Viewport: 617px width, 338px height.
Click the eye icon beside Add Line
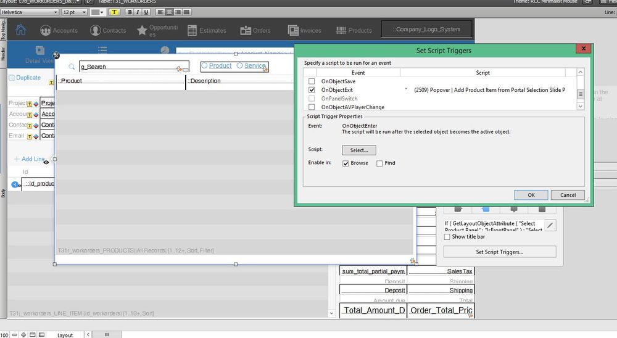(x=46, y=162)
